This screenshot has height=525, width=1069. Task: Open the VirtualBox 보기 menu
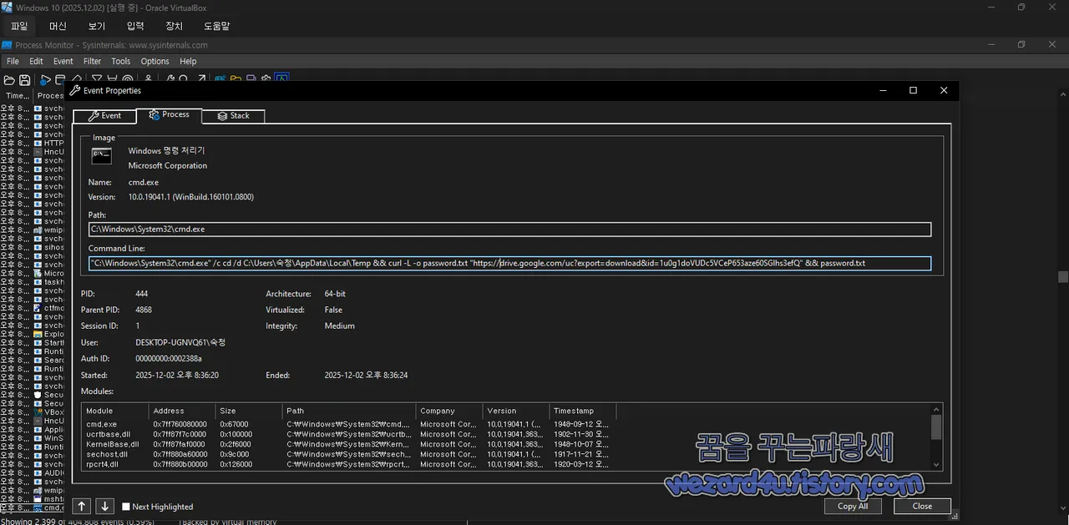click(x=97, y=26)
